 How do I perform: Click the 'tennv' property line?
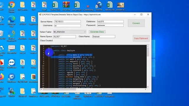coord(76,64)
